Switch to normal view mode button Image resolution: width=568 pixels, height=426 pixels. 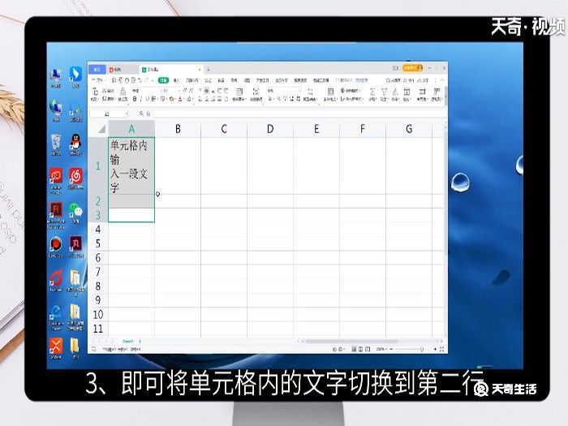[x=354, y=349]
